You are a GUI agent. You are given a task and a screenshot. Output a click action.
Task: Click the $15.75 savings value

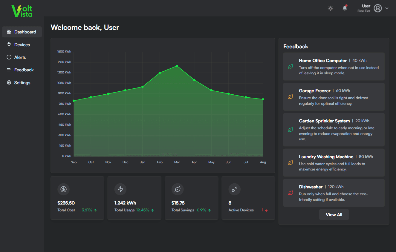tap(178, 203)
